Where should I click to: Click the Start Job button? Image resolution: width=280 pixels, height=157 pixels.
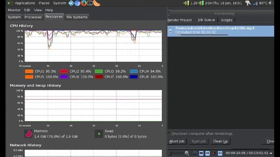[199, 141]
